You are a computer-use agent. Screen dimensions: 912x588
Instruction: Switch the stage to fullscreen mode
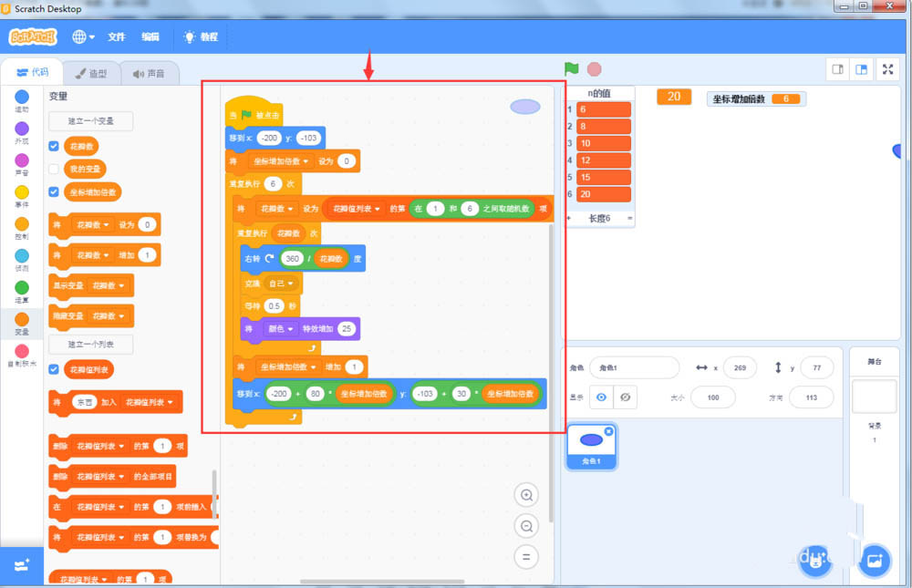pyautogui.click(x=887, y=68)
